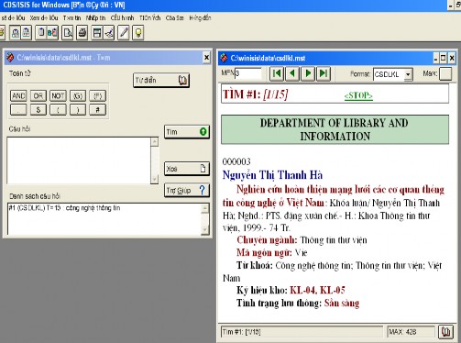Open the Format CSDLKL dropdown
The image size is (461, 343).
pyautogui.click(x=408, y=74)
